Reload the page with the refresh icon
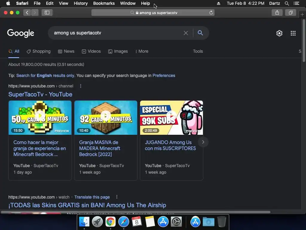Screen dimensions: 306x230 211,13
